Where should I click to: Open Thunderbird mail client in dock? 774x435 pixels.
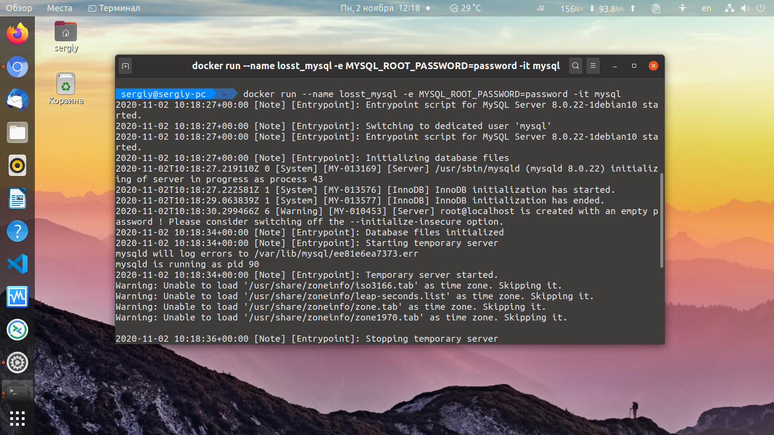click(x=17, y=100)
